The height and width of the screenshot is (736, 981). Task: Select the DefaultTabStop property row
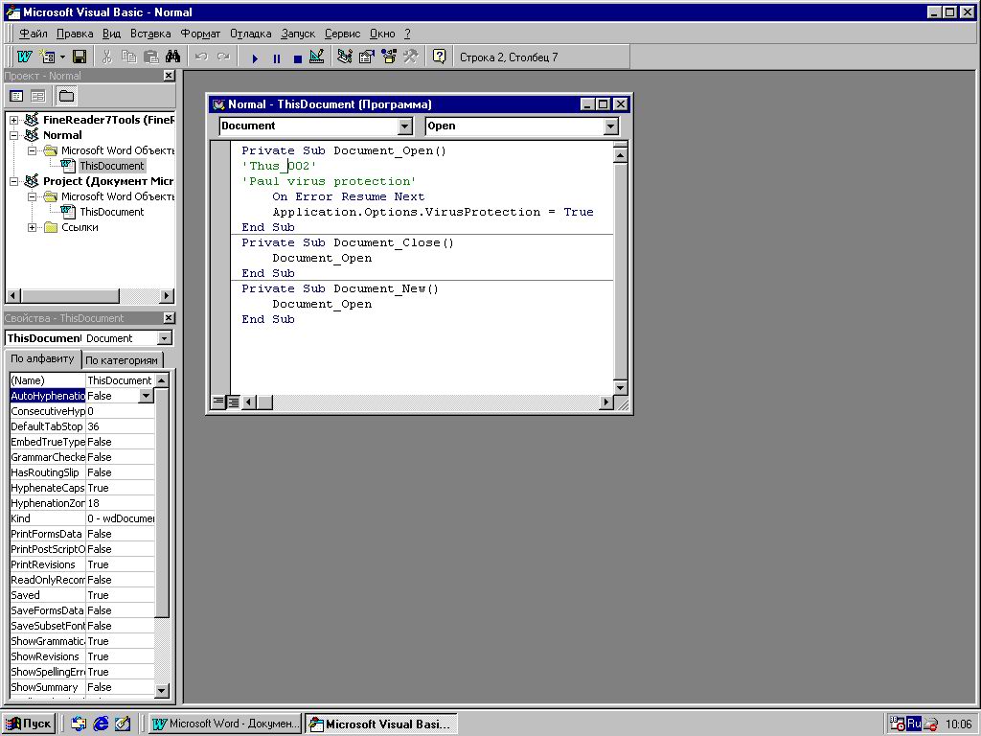[82, 426]
